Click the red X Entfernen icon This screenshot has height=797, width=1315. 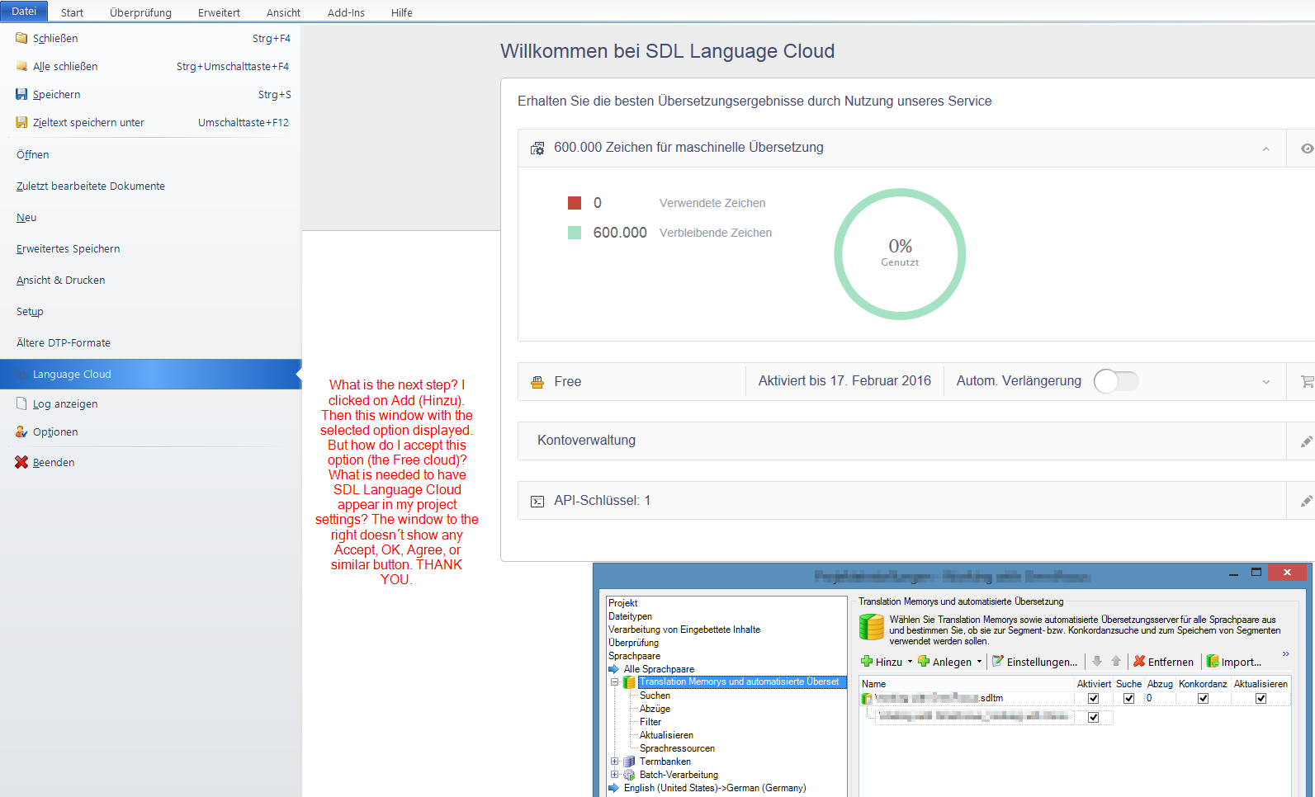click(1139, 662)
